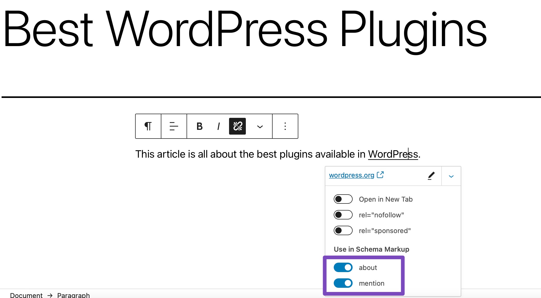Screen dimensions: 541x298
Task: Click the 'Open in New Tab' label
Action: tap(386, 199)
